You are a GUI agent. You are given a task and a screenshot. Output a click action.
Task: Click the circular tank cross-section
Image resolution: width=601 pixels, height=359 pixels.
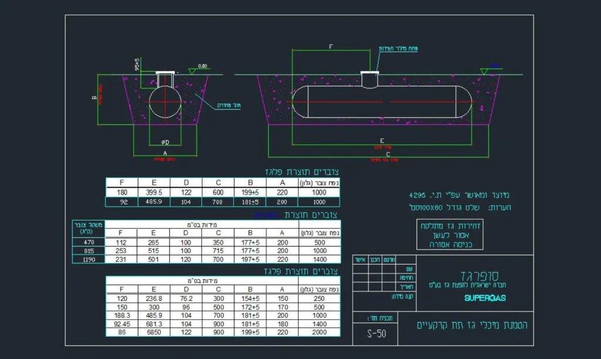click(x=166, y=101)
